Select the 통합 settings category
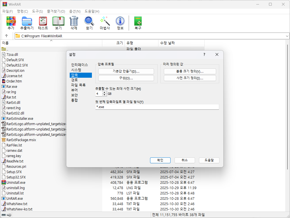The height and width of the screenshot is (218, 290). [74, 100]
